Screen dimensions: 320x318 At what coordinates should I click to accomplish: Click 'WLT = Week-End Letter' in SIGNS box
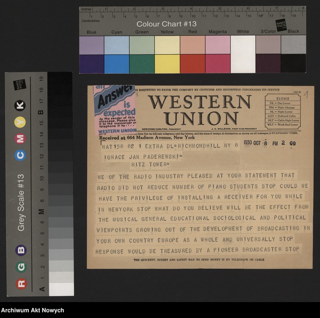pos(283,124)
